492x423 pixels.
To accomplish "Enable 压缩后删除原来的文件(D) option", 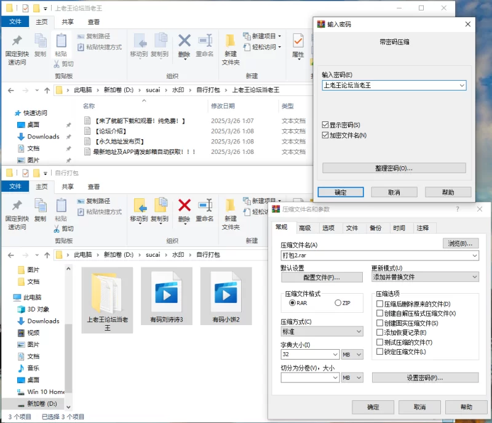I will point(379,304).
